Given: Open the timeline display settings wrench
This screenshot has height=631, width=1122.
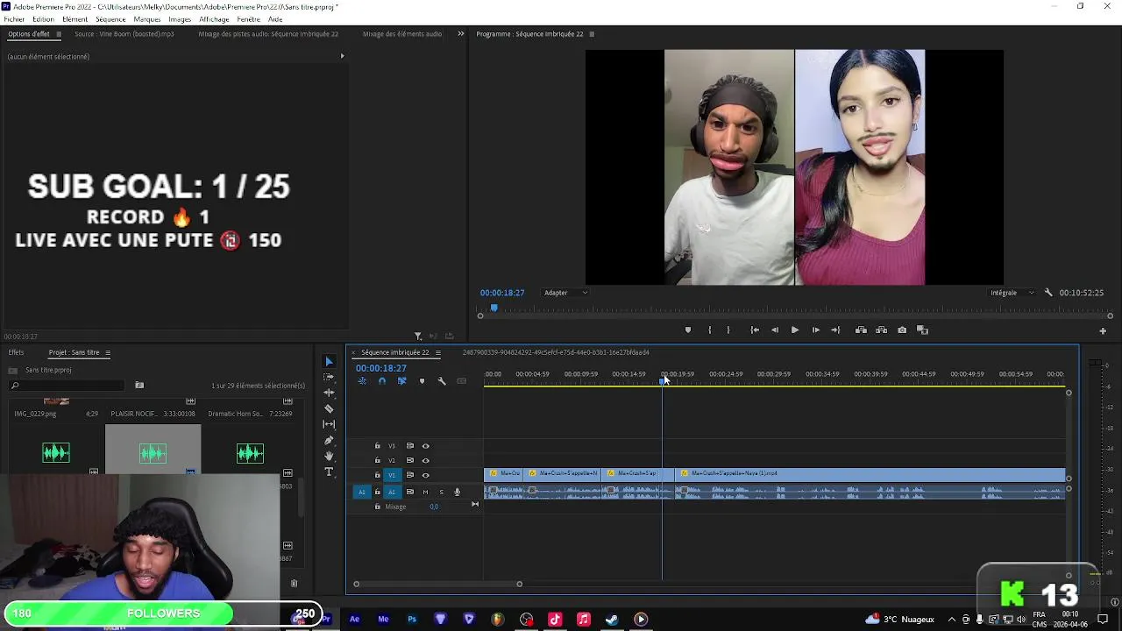Looking at the screenshot, I should coord(442,381).
